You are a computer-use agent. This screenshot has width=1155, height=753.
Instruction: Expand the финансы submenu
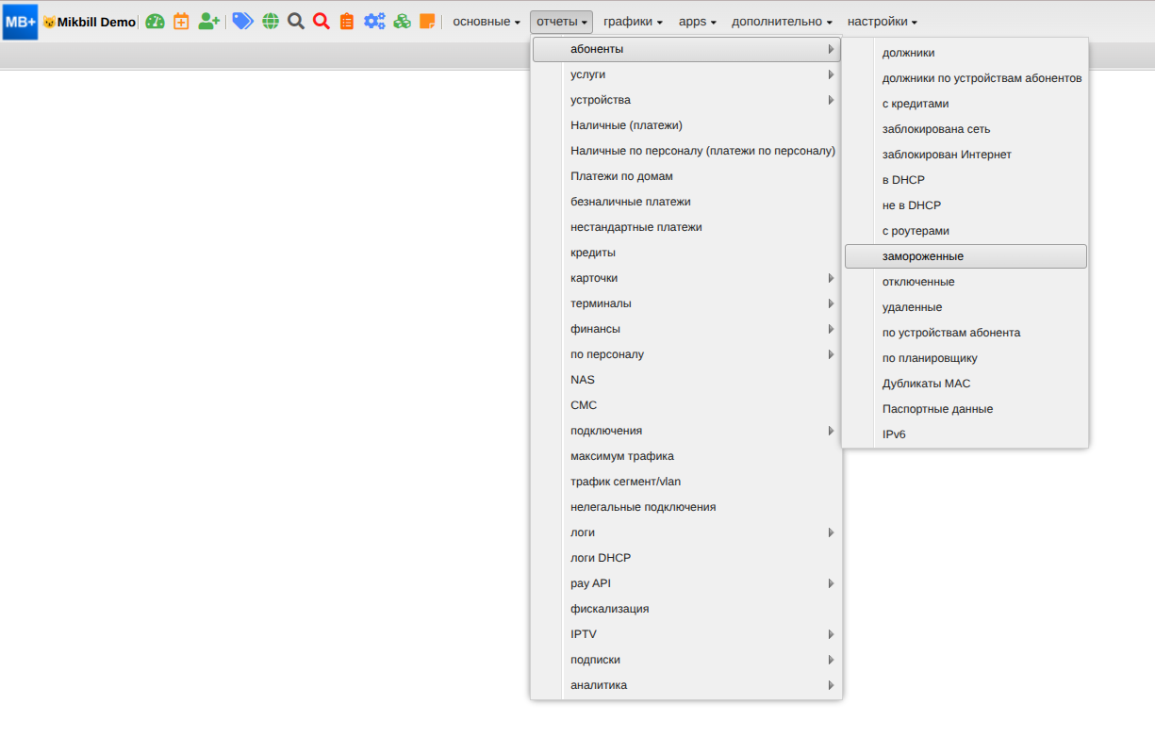pyautogui.click(x=686, y=329)
